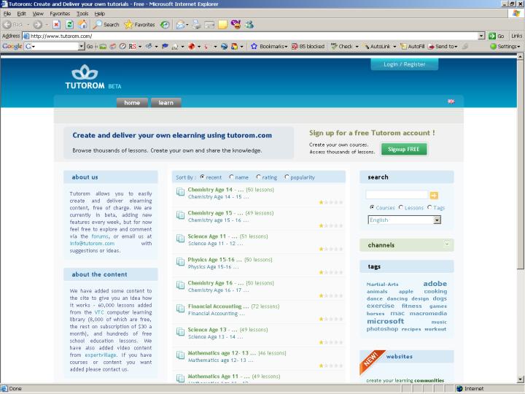Screen dimensions: 525x394
Task: Click the page vertical scrollbar thumb
Action: (520, 164)
